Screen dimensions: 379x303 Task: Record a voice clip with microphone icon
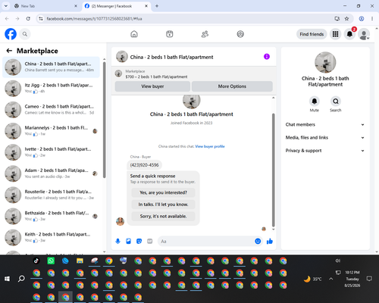click(x=117, y=241)
